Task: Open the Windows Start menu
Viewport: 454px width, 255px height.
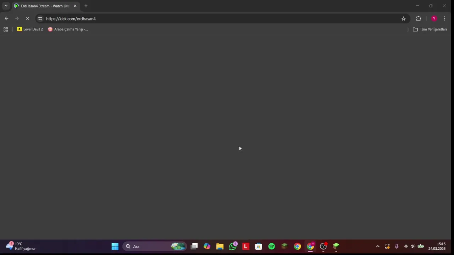Action: point(115,246)
